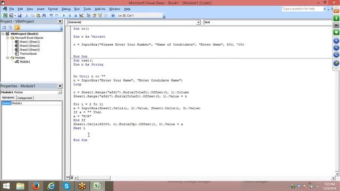This screenshot has height=191, width=340.
Task: Click the Break pause icon
Action: click(x=70, y=15)
